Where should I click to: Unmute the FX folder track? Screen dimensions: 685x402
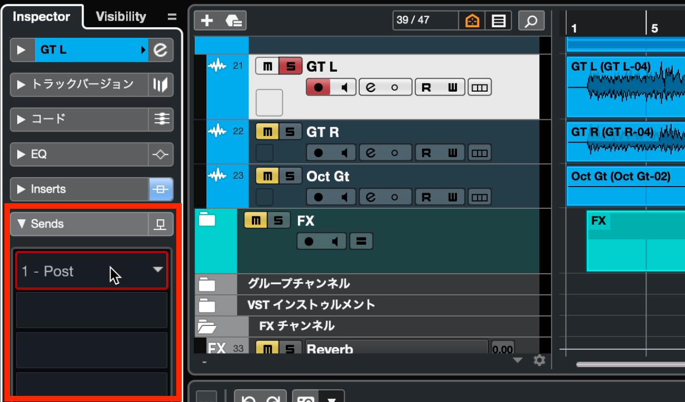256,220
